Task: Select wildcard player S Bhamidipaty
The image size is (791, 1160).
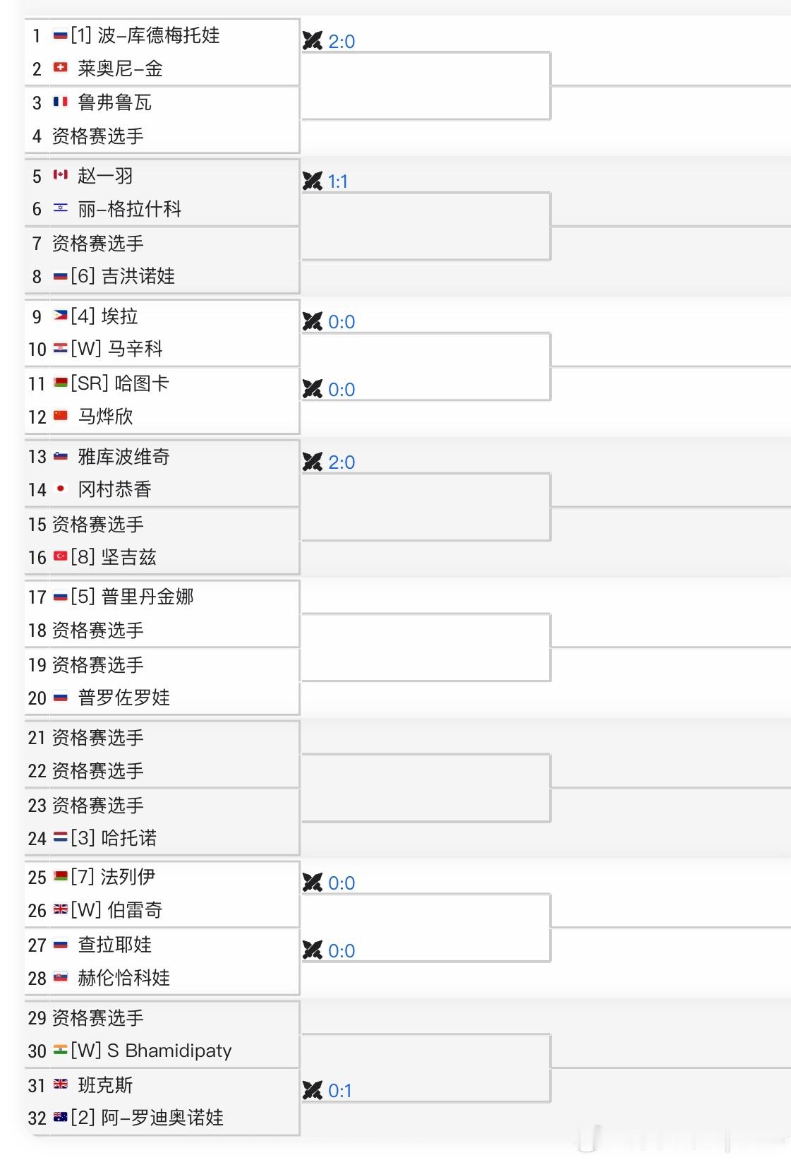Action: point(152,1051)
